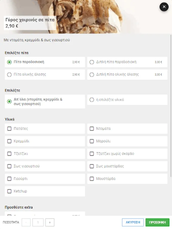Select Απ'όλα ingredients radio option
This screenshot has width=172, height=229.
[x=9, y=102]
